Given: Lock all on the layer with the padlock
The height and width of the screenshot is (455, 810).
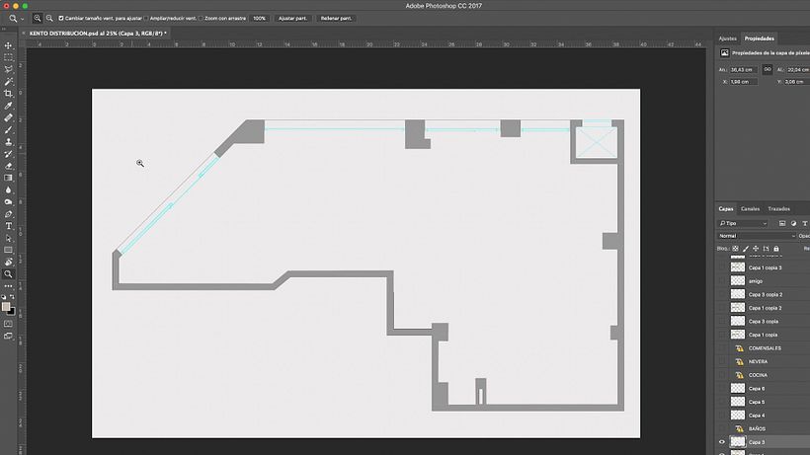Looking at the screenshot, I should [775, 249].
